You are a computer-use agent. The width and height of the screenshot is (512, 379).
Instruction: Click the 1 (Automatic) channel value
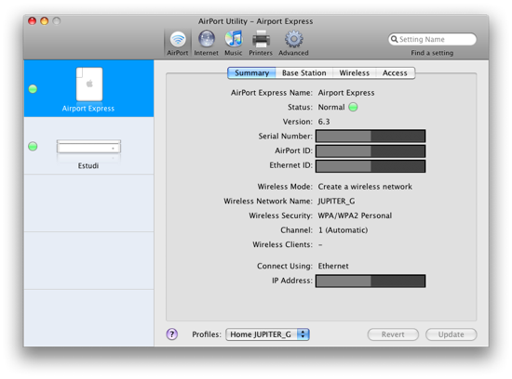pyautogui.click(x=343, y=230)
